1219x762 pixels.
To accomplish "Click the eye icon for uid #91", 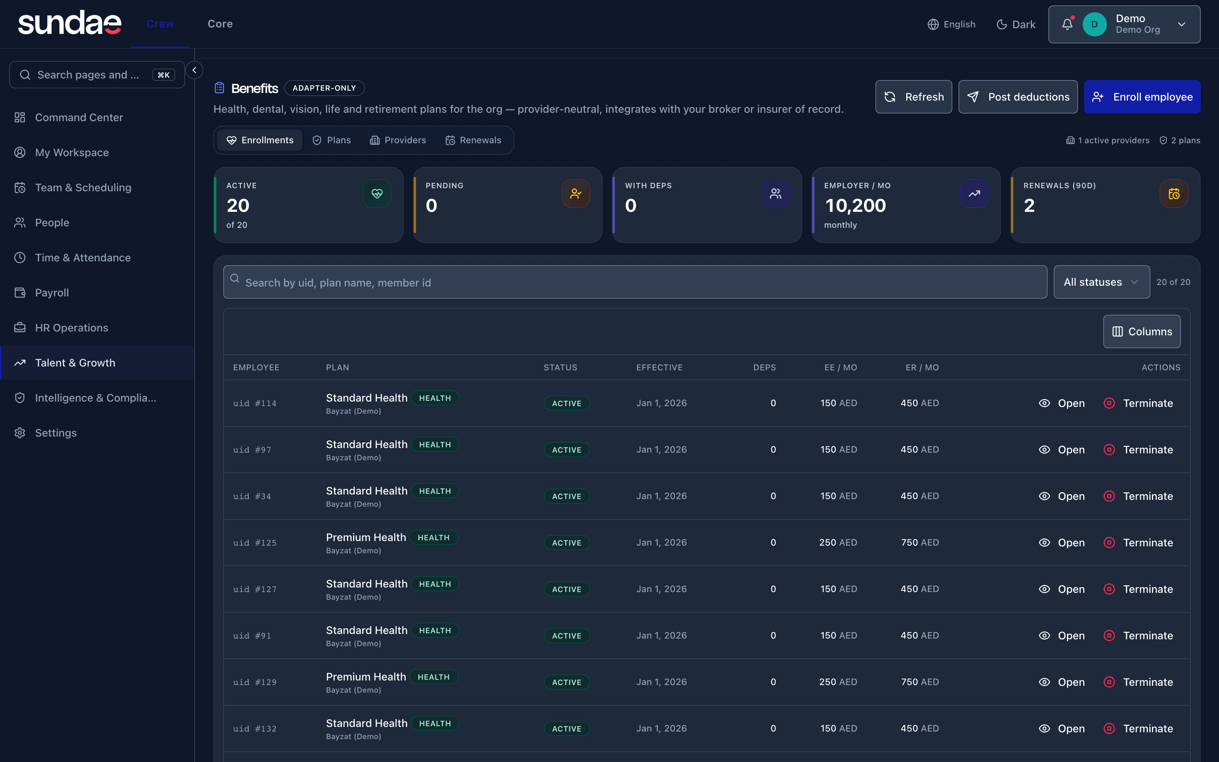I will [x=1044, y=636].
